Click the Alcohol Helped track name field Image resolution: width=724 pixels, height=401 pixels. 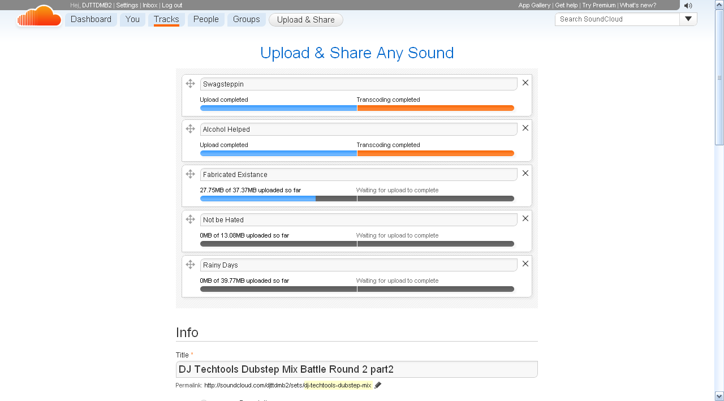coord(359,129)
